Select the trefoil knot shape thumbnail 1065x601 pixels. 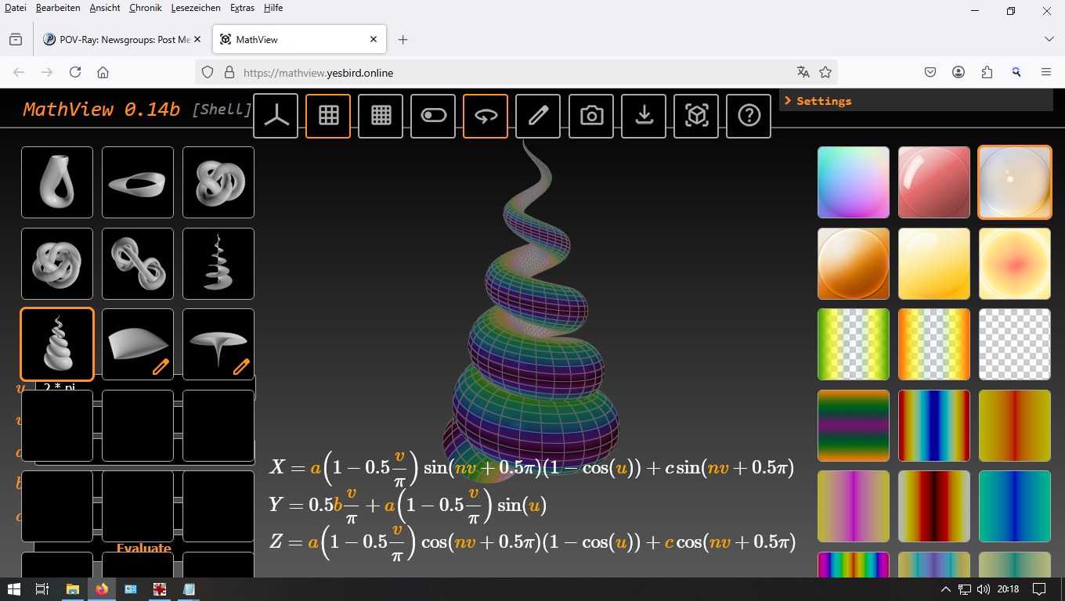pyautogui.click(x=218, y=182)
